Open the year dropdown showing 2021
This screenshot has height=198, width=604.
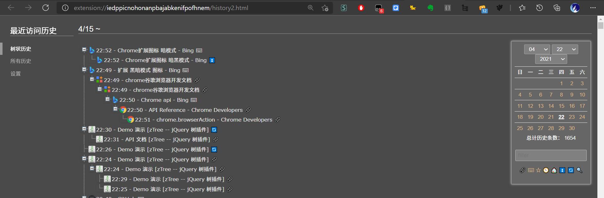point(551,59)
